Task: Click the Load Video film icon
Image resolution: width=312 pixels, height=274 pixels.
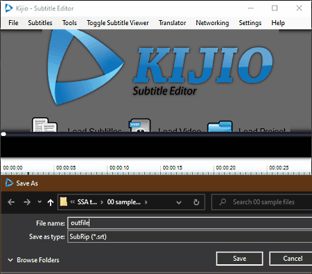Action: point(139,126)
